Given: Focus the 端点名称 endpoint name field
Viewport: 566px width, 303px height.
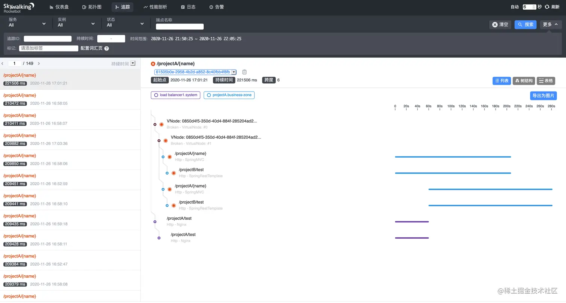Looking at the screenshot, I should coord(180,27).
